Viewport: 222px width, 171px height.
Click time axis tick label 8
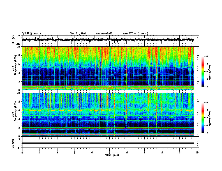(x=162, y=153)
